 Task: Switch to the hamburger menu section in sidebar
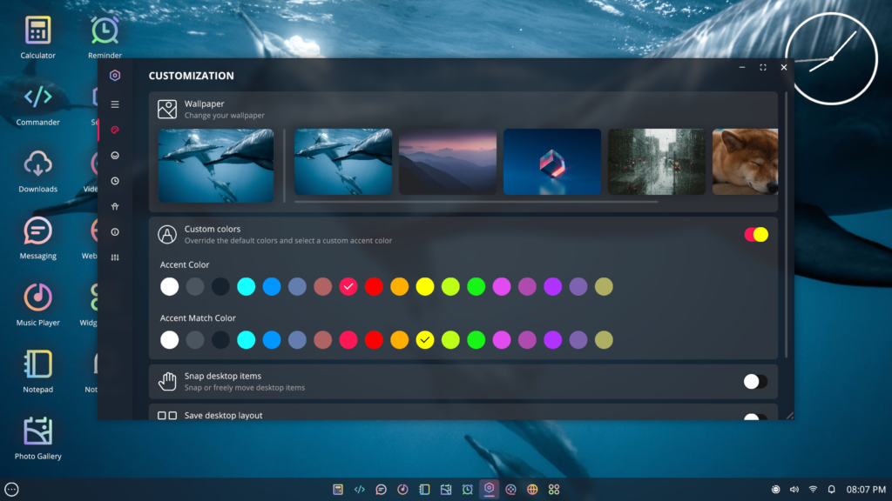[x=114, y=104]
